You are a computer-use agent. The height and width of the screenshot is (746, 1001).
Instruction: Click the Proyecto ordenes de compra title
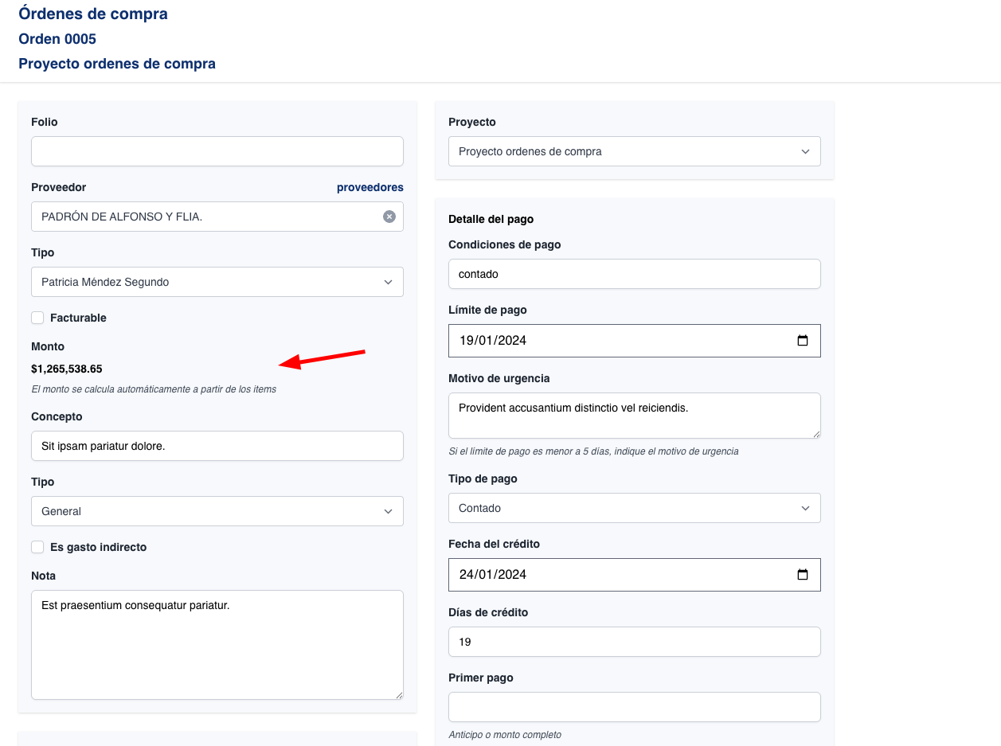117,64
